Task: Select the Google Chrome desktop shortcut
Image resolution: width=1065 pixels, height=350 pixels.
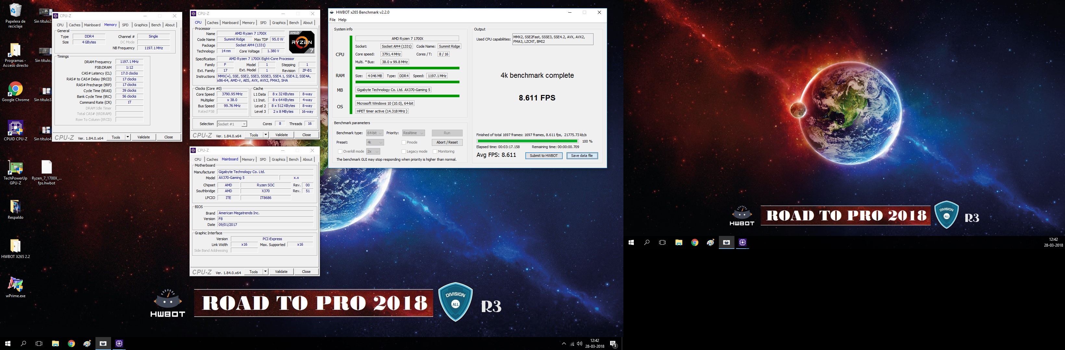Action: [x=15, y=92]
